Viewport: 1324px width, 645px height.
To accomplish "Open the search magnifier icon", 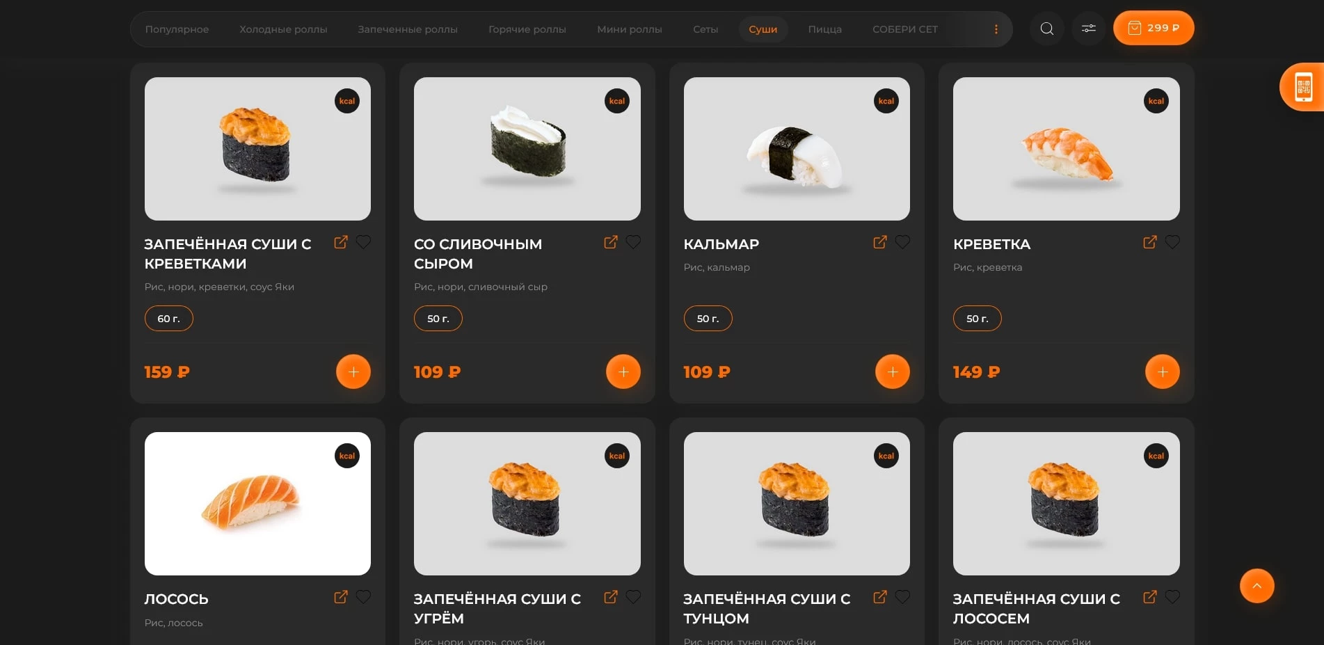I will 1046,29.
